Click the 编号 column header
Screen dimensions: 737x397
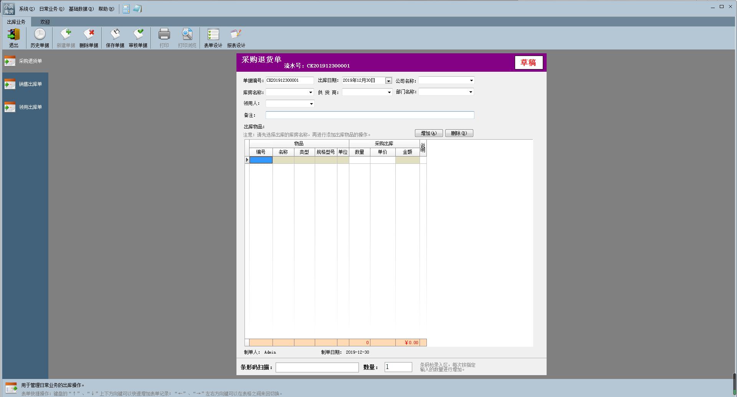(x=261, y=152)
